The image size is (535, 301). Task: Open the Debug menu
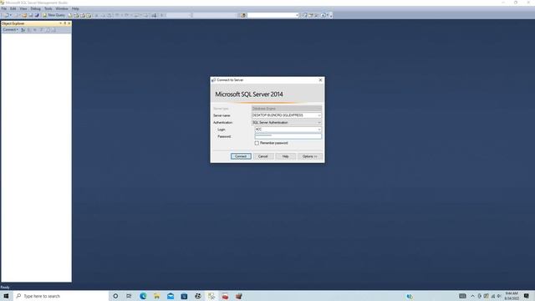click(x=35, y=8)
